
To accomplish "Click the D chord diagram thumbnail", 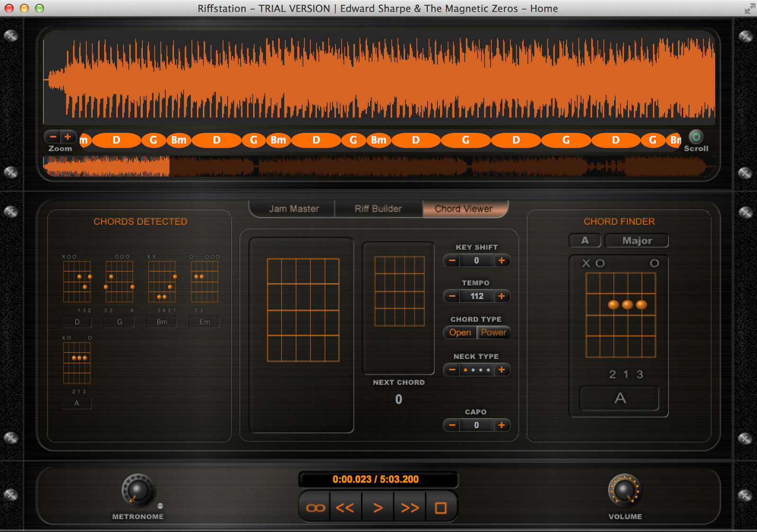I will (77, 282).
